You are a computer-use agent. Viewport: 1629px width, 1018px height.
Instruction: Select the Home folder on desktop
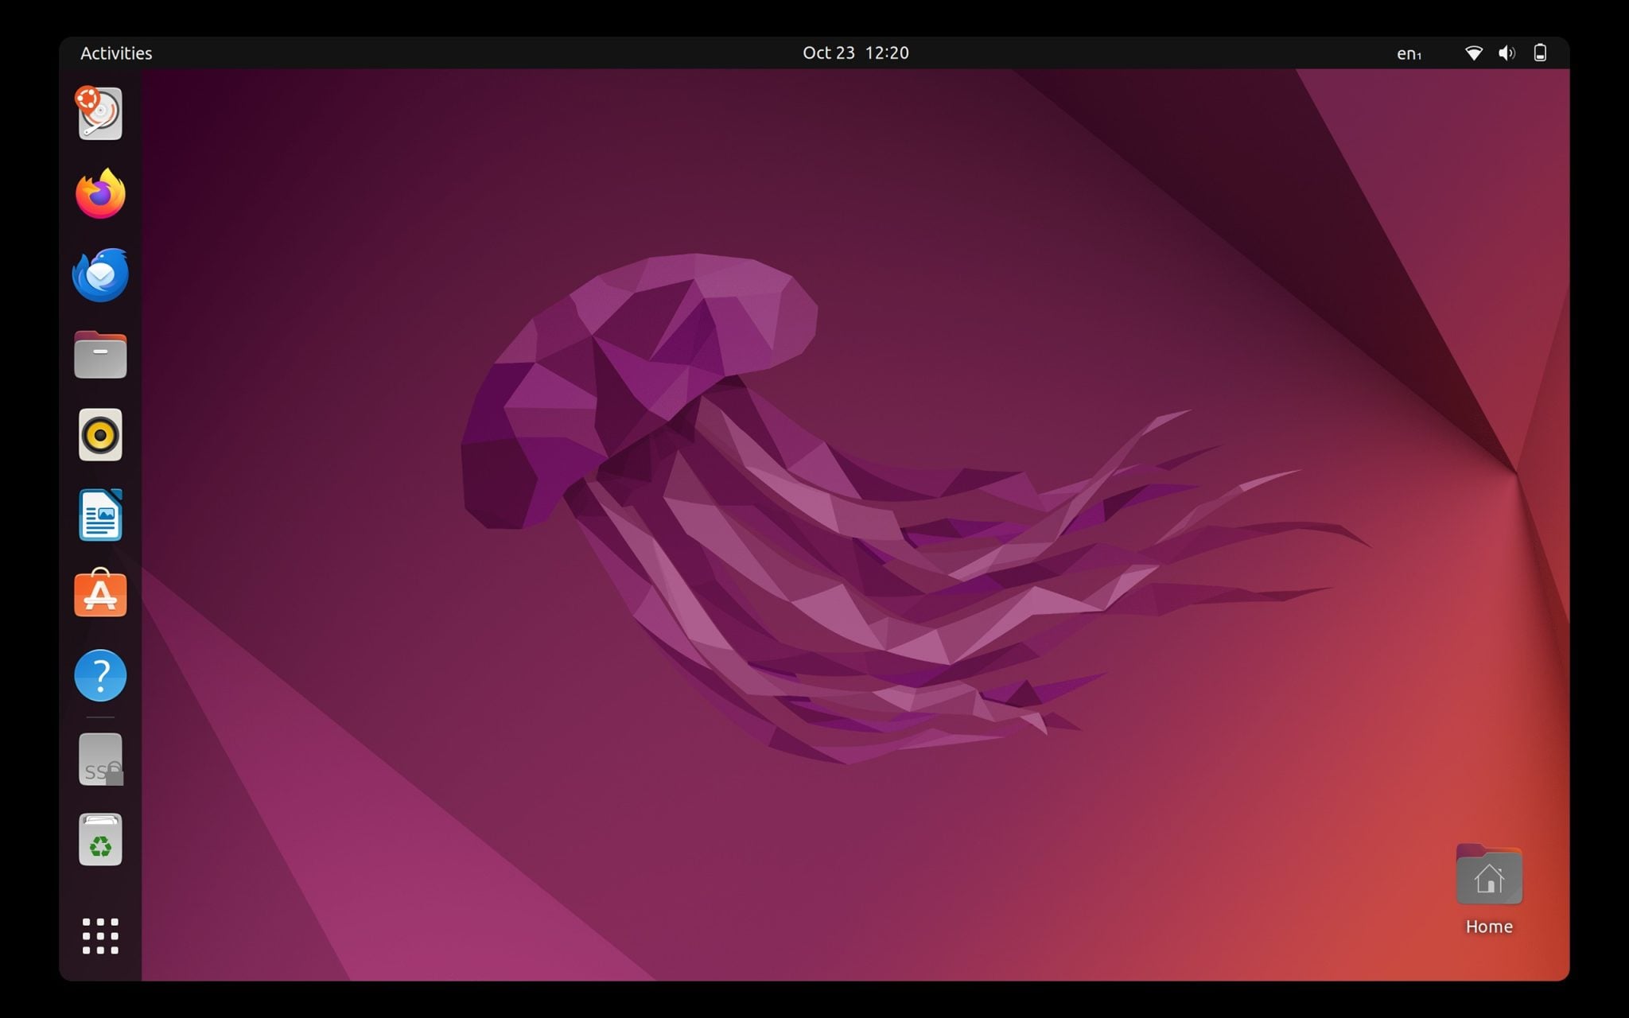click(x=1489, y=876)
